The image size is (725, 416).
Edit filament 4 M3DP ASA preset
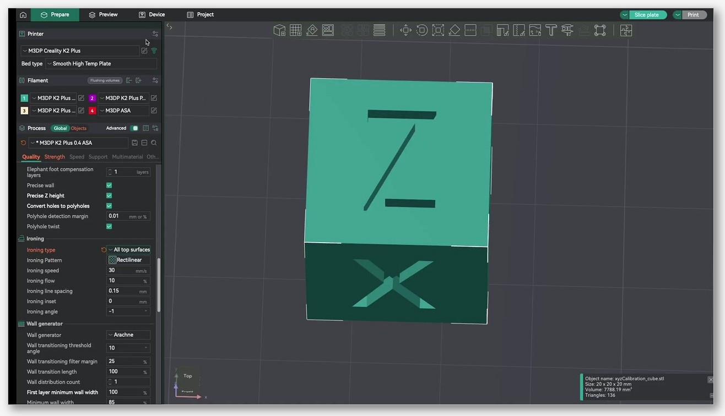coord(154,111)
